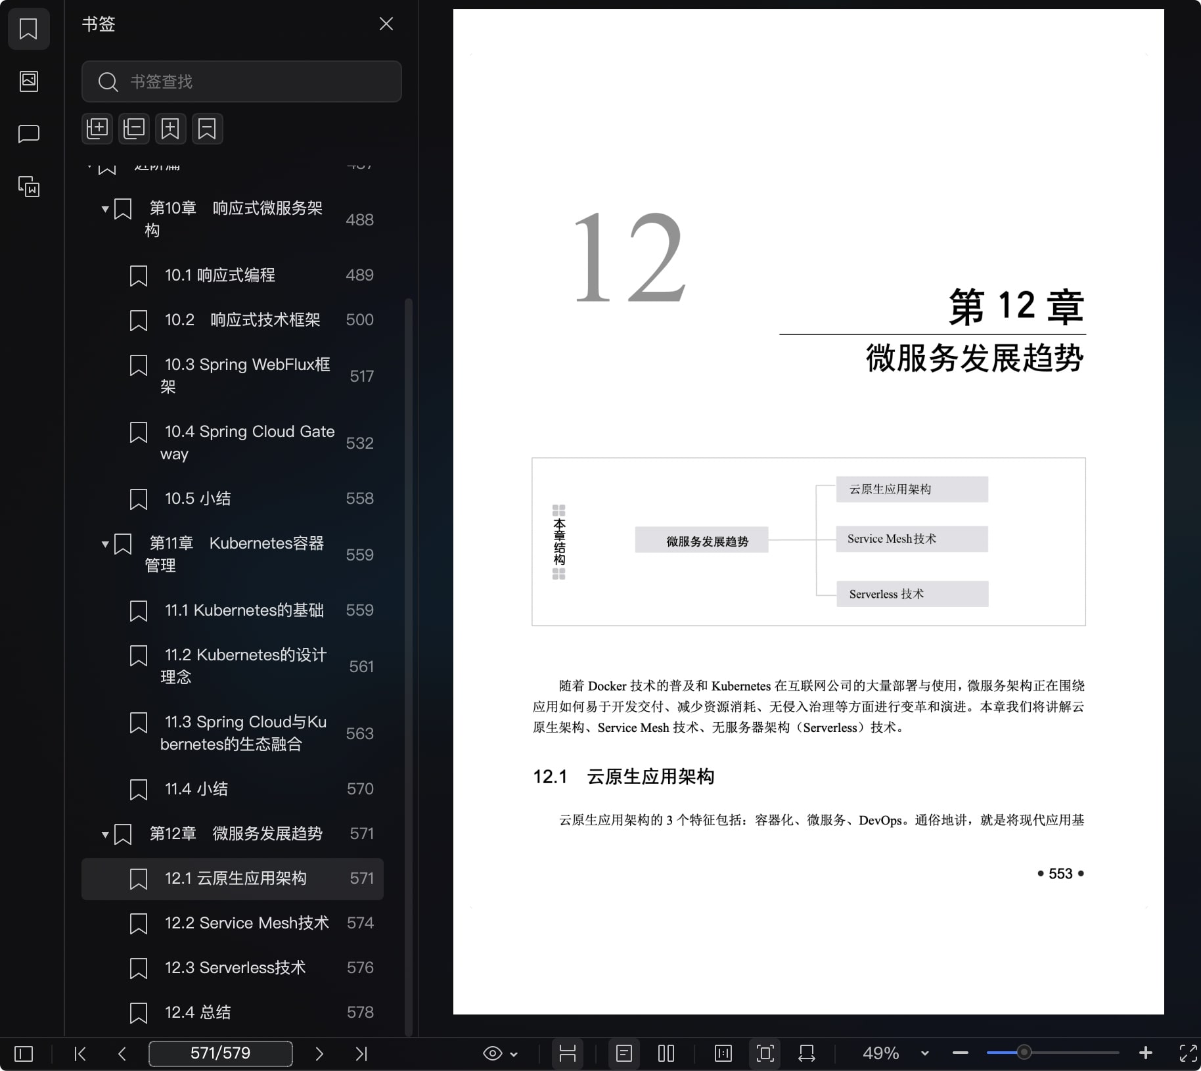1201x1071 pixels.
Task: Click the 第10章 响应式微服务架构 chapter title
Action: pos(233,219)
